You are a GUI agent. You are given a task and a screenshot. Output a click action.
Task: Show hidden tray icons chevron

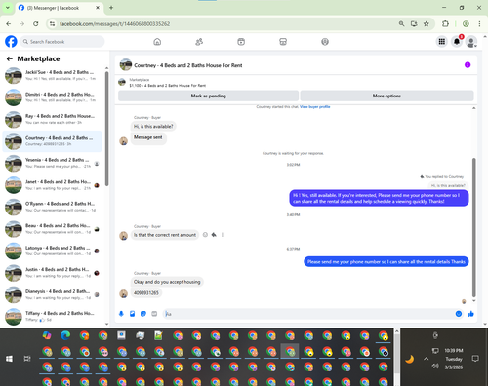[426, 359]
